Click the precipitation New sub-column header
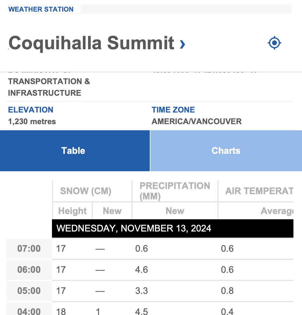This screenshot has height=315, width=302. pyautogui.click(x=175, y=211)
